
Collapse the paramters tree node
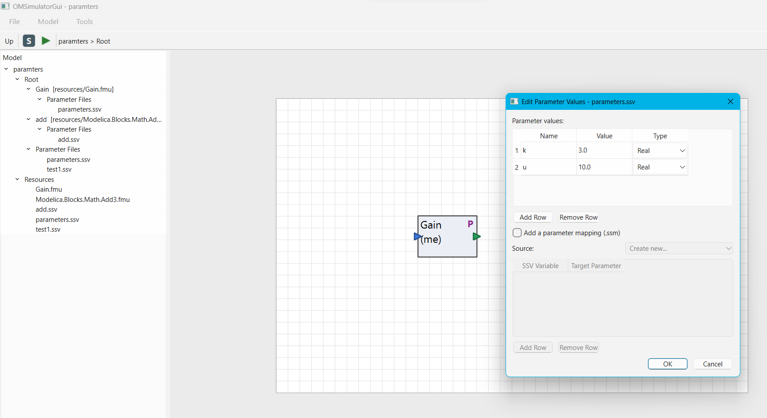tap(6, 69)
